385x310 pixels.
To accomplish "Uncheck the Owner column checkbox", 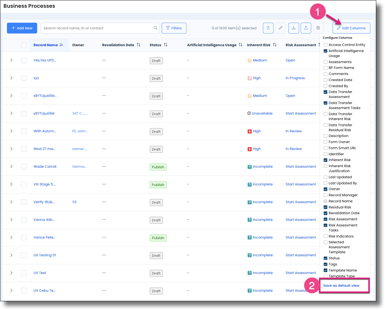I will [x=325, y=189].
